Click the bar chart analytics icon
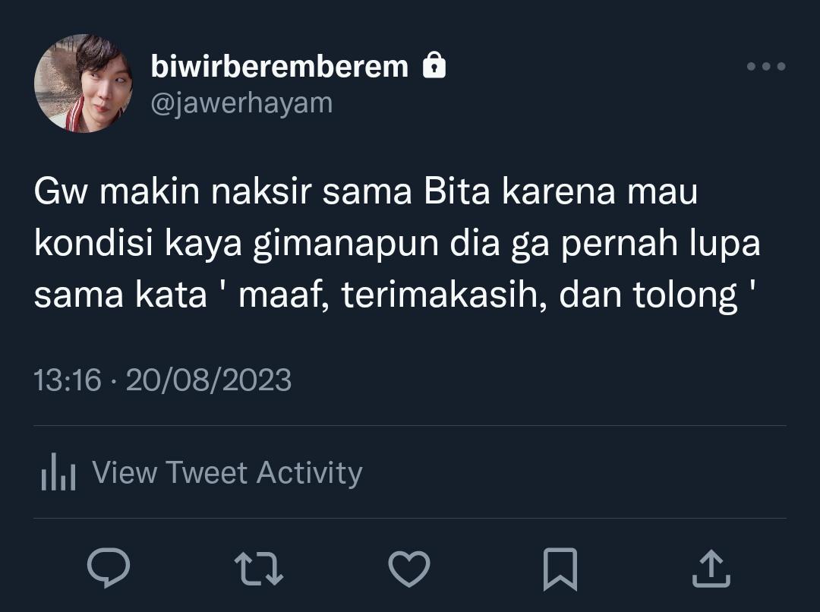Viewport: 820px width, 612px height. (58, 472)
